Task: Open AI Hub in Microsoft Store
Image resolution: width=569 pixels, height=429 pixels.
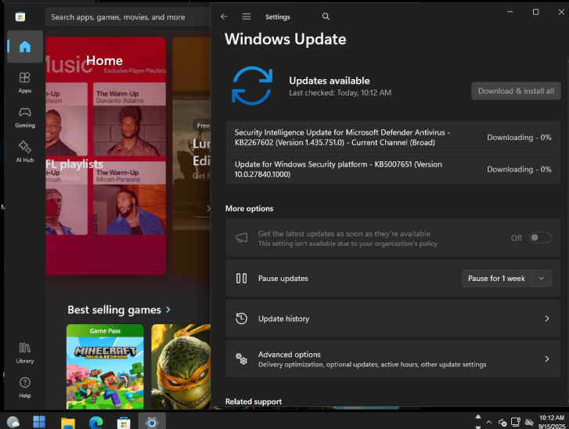Action: 25,152
